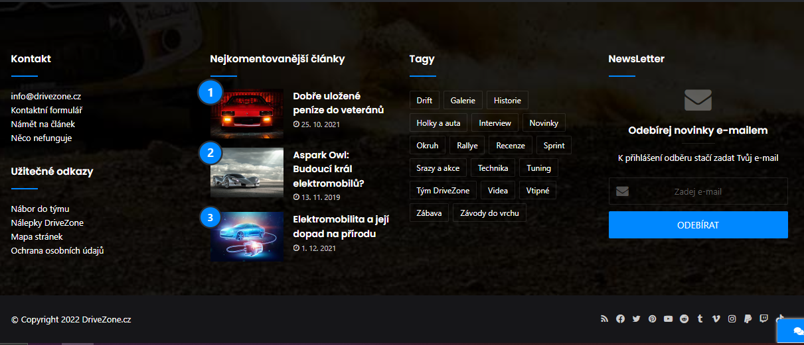Select the Vtipné tag
The height and width of the screenshot is (345, 804).
click(538, 190)
